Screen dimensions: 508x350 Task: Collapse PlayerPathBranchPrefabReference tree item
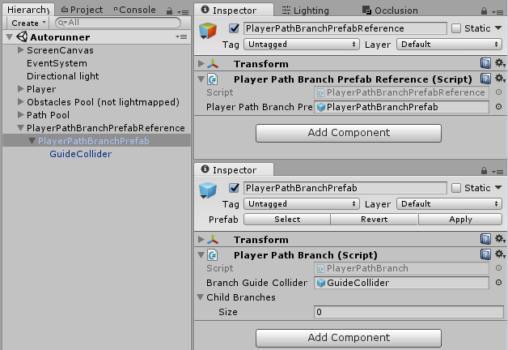coord(21,128)
